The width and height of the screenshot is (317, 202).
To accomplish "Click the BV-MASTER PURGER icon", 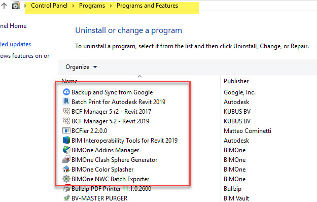I will pyautogui.click(x=66, y=198).
